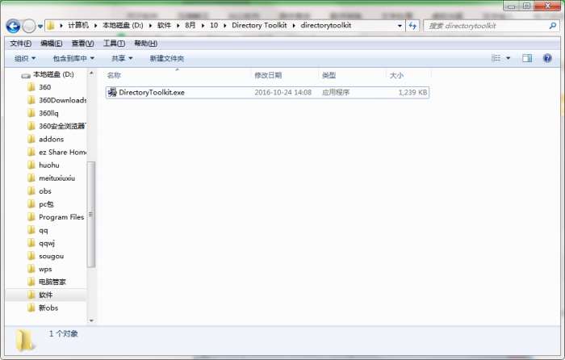The width and height of the screenshot is (565, 360).
Task: Expand the arrow after Directory Toolkit breadcrumb
Action: (294, 26)
